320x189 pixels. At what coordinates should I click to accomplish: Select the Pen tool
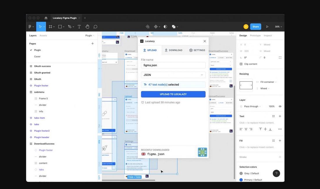(x=70, y=27)
